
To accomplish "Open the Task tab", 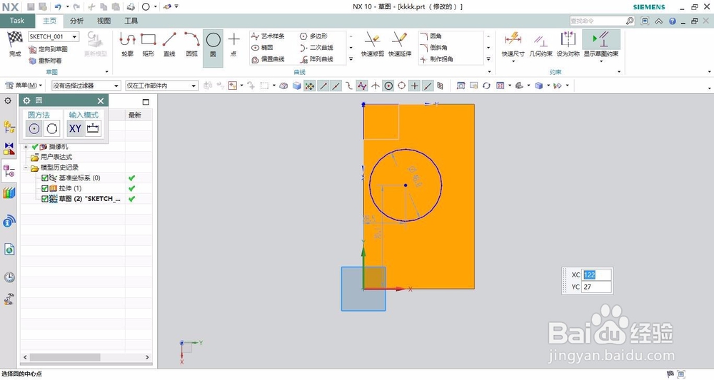I will pyautogui.click(x=17, y=21).
